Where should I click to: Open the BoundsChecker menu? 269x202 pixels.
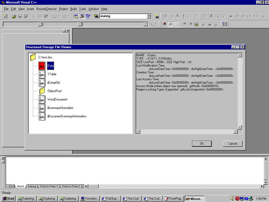(46, 9)
